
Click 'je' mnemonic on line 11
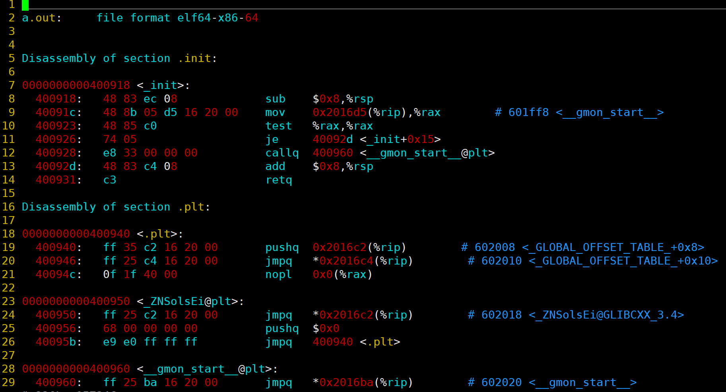tap(272, 139)
